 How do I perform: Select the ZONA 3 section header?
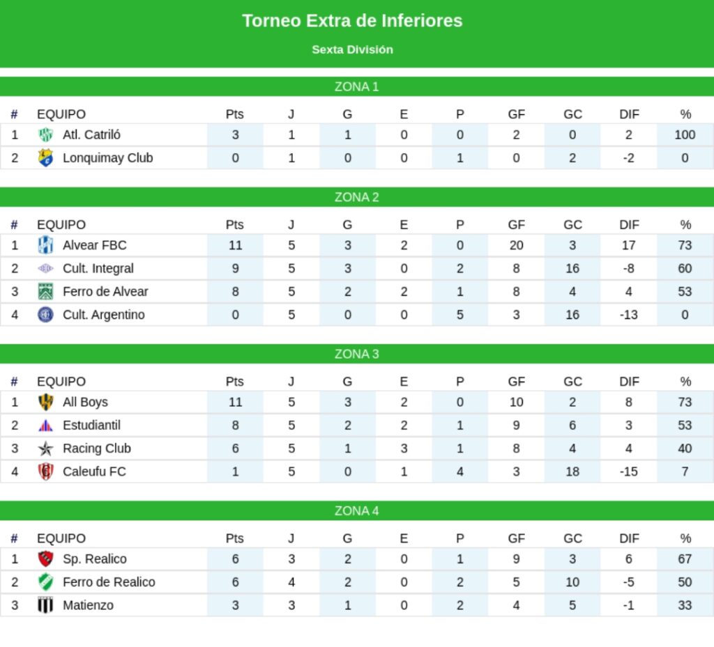coord(356,354)
